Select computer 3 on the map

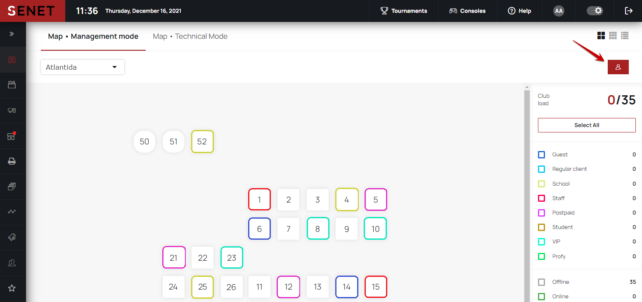317,200
